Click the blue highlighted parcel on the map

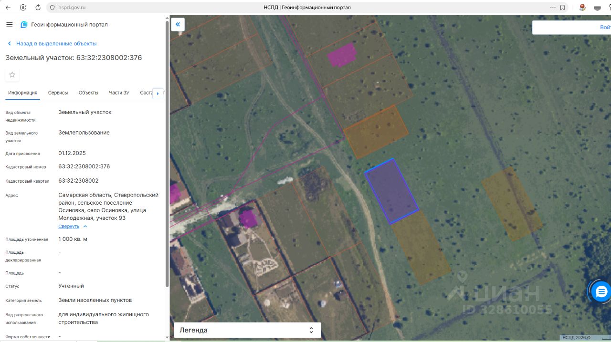tap(391, 191)
